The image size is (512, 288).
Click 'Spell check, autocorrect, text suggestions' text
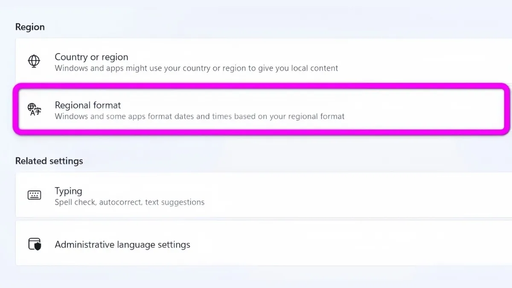point(129,202)
